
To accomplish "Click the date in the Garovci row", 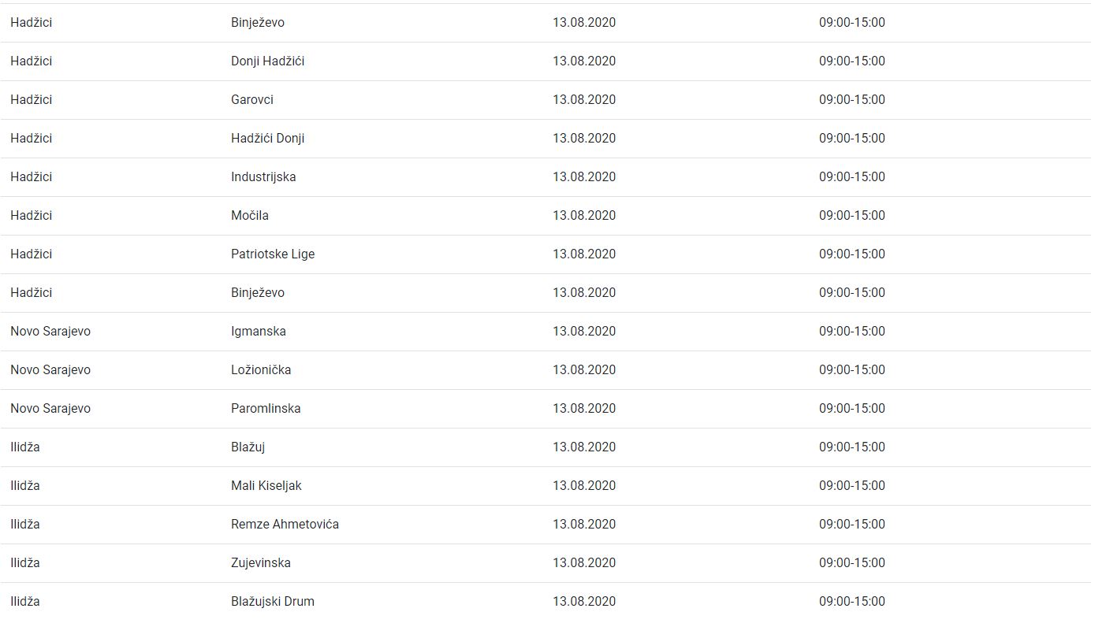I will [583, 100].
